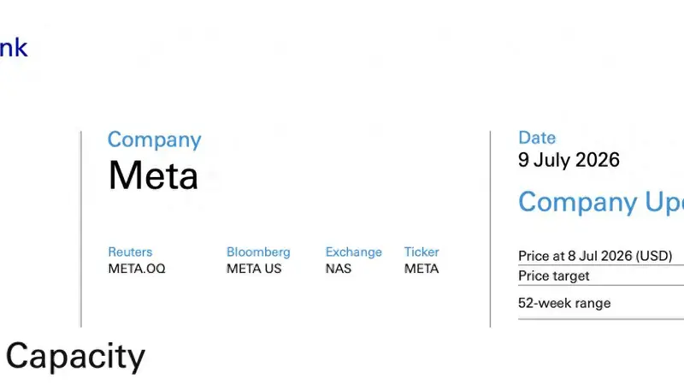This screenshot has width=684, height=385.
Task: Select the 9 July 2026 date
Action: [569, 160]
